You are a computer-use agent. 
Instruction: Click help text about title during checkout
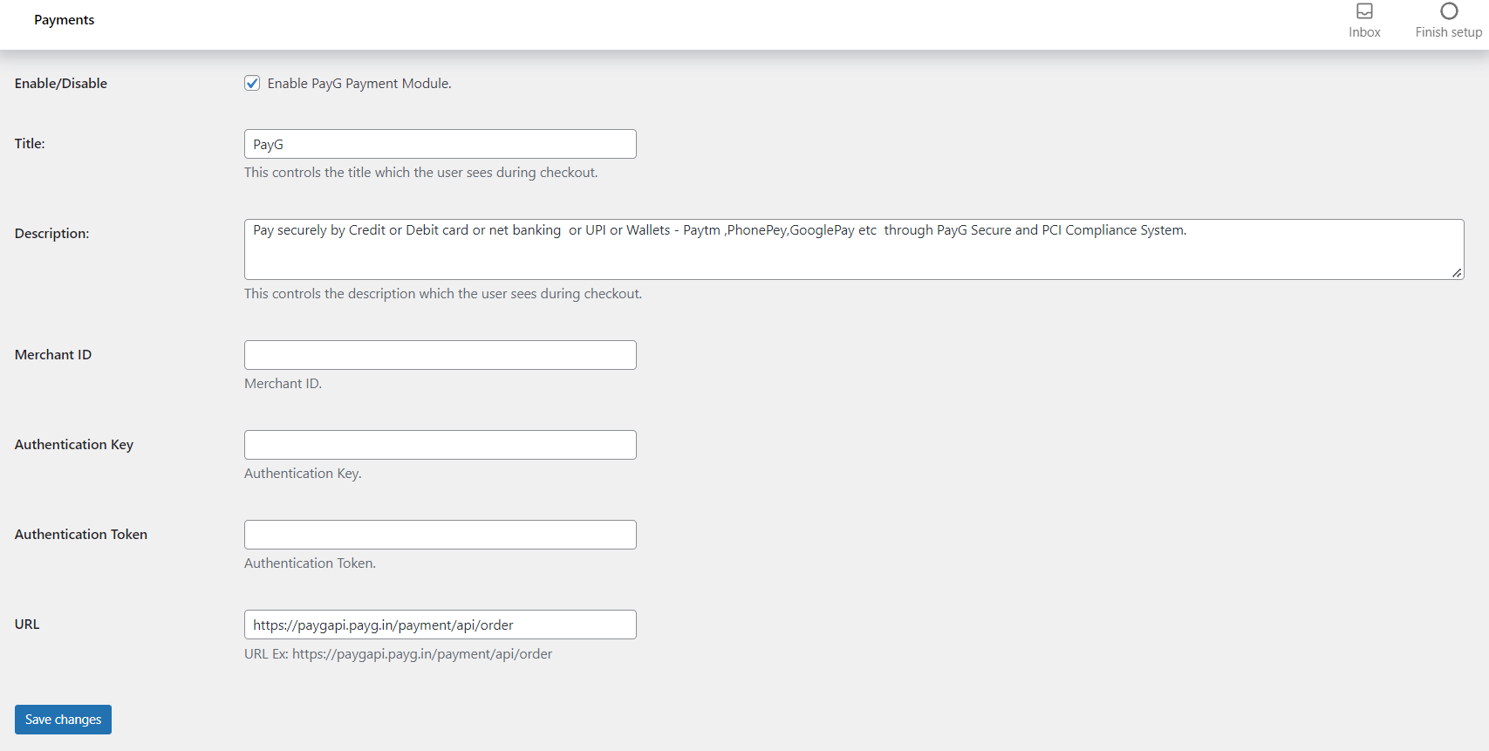point(421,173)
